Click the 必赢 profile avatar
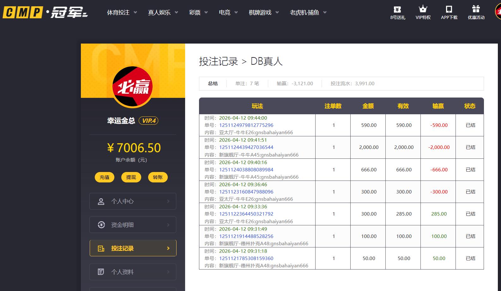This screenshot has width=501, height=291. (133, 86)
